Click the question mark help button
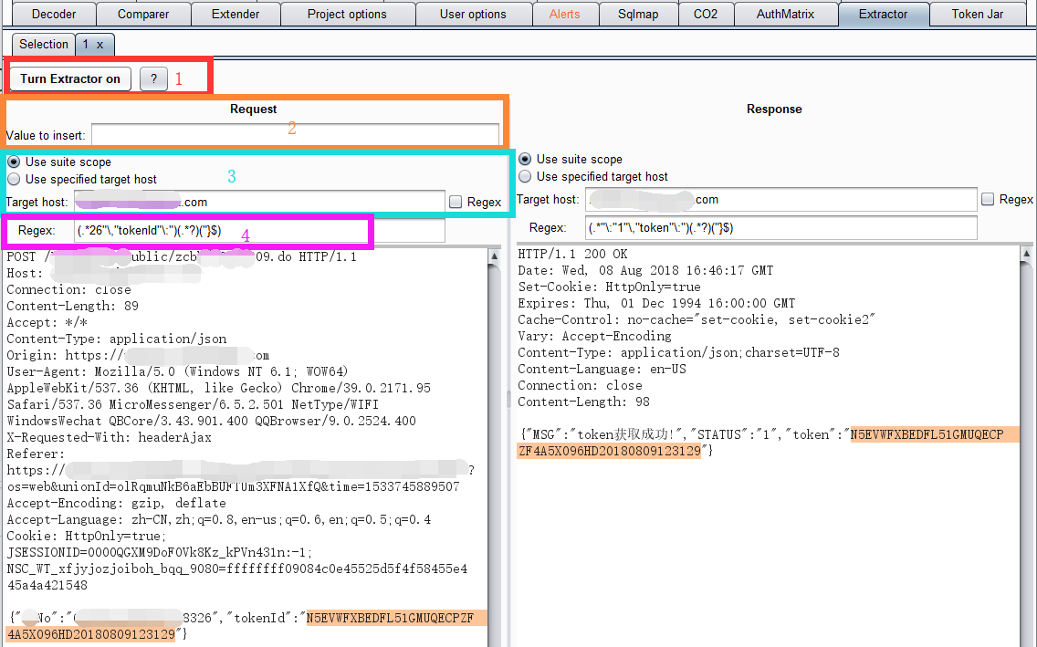The image size is (1037, 647). tap(153, 79)
